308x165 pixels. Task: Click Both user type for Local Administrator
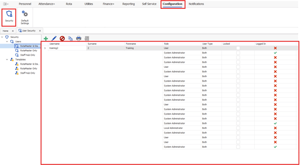coord(211,128)
